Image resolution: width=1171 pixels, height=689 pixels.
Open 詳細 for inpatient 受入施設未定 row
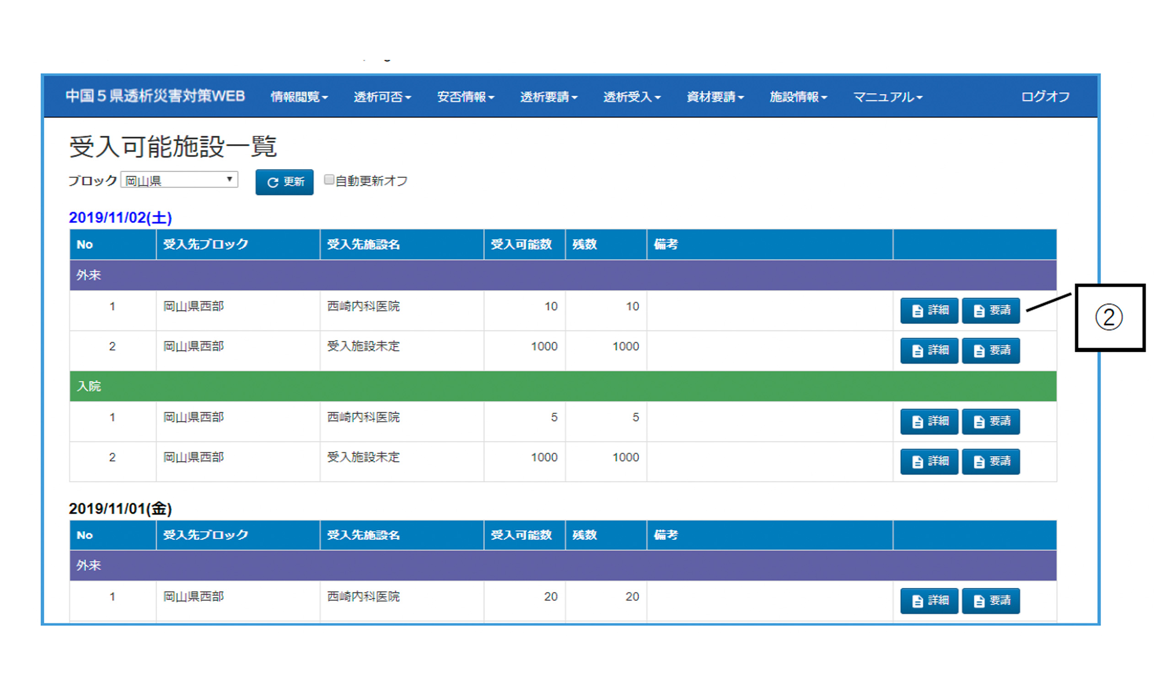pyautogui.click(x=929, y=462)
